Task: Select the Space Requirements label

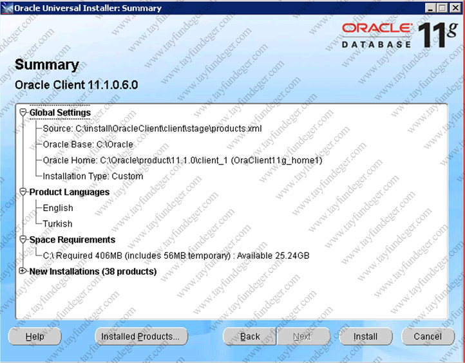Action: (72, 239)
